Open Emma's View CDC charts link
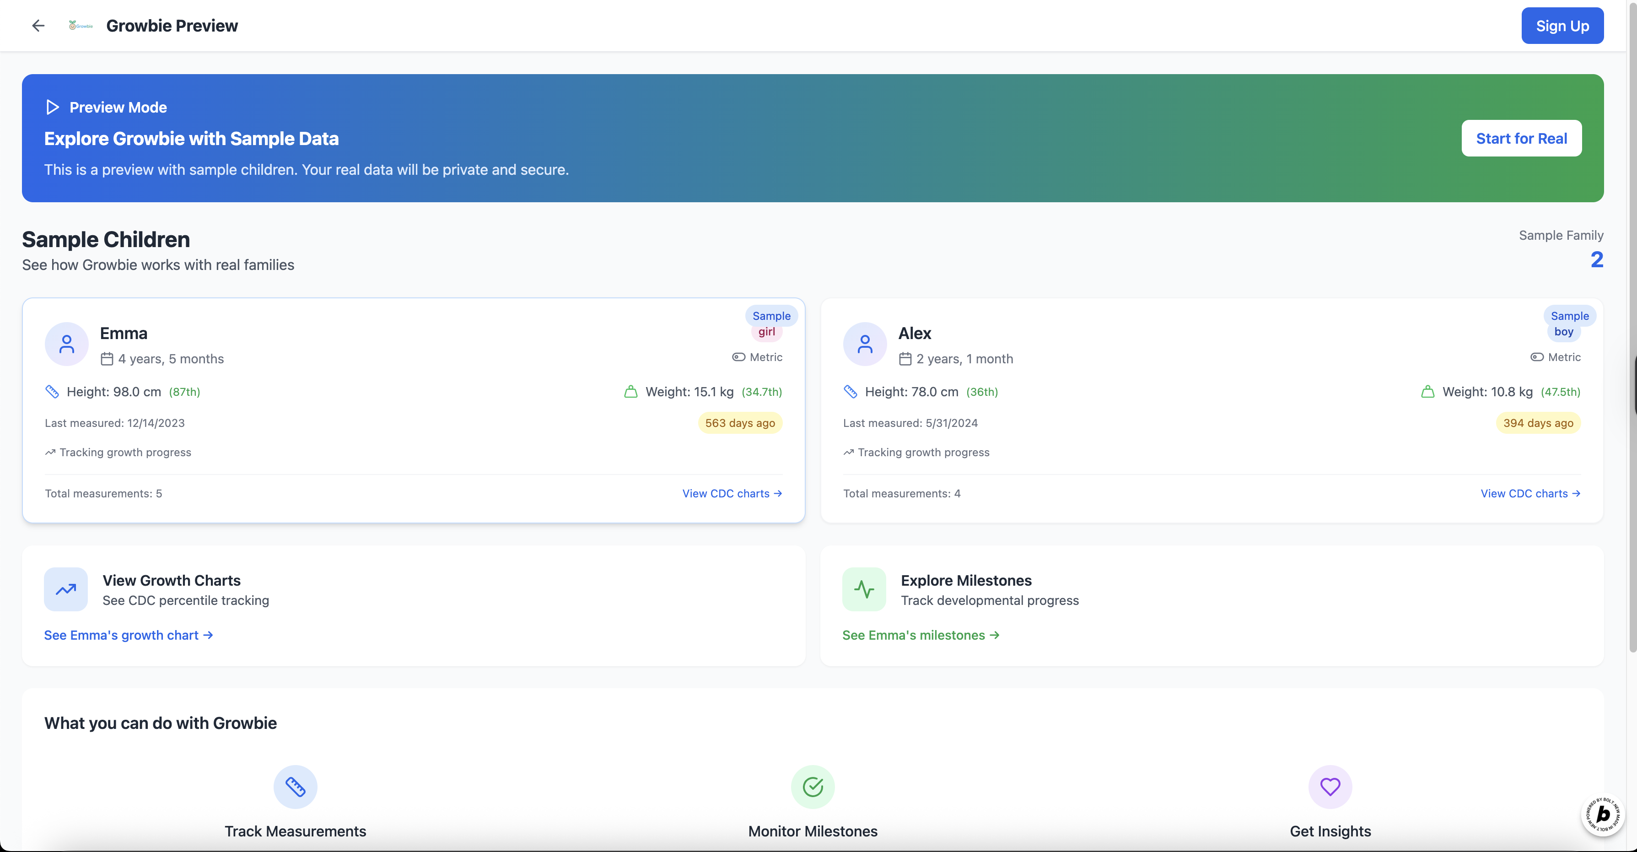The image size is (1637, 852). coord(732,494)
